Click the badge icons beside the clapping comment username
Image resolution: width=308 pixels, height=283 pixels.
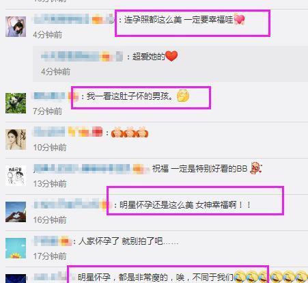(x=85, y=132)
